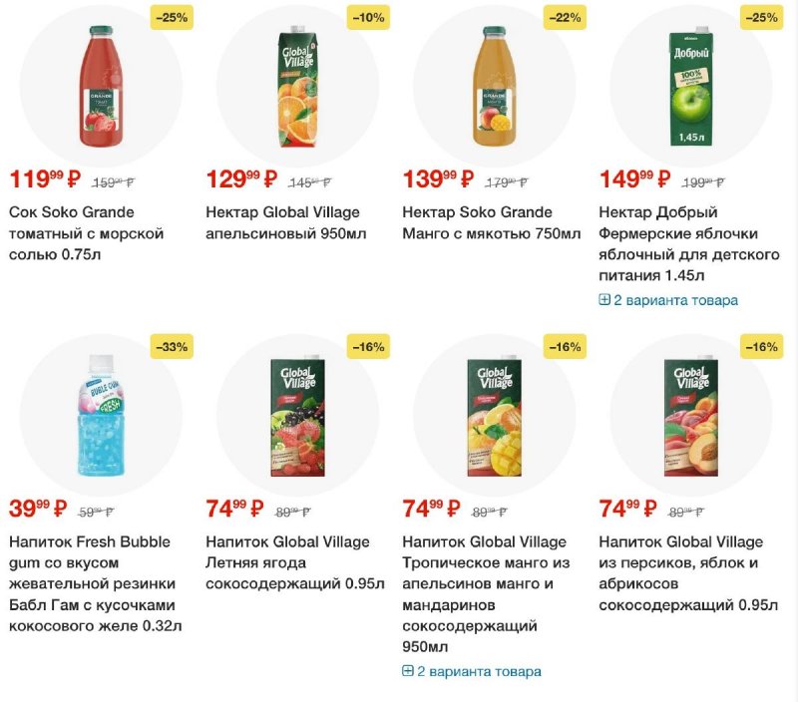Click the -33% discount badge on Bubble Gum
The width and height of the screenshot is (798, 702).
point(172,347)
